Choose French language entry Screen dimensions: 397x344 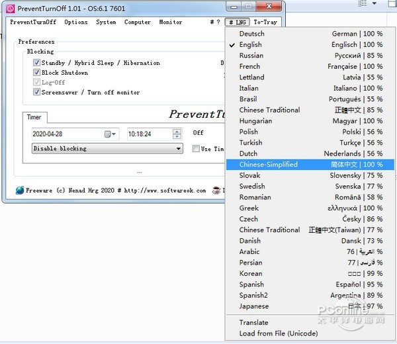310,66
